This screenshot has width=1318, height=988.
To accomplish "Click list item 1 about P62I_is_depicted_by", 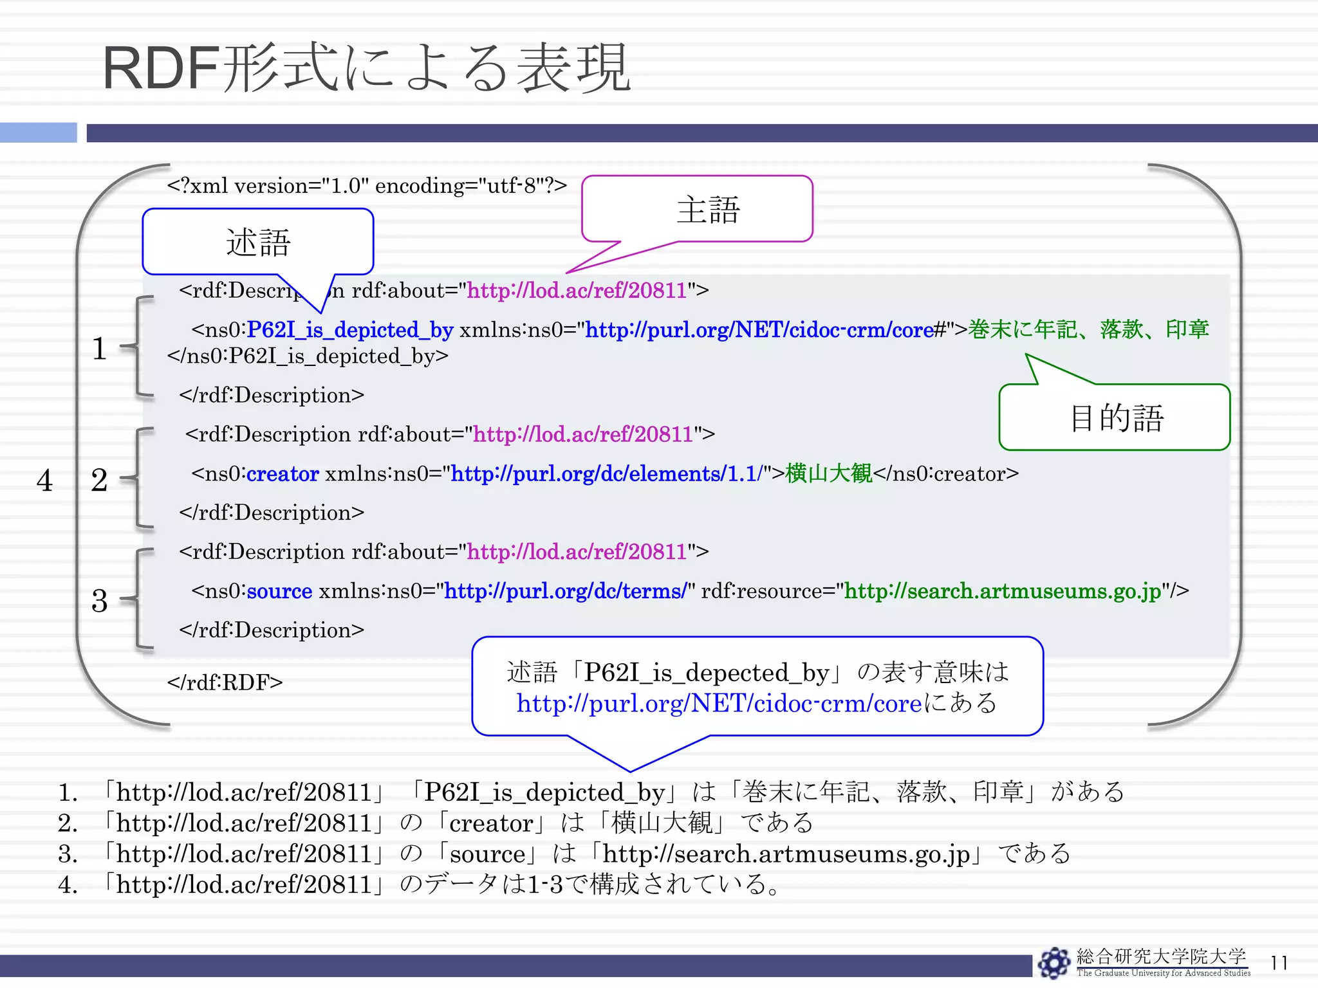I will pyautogui.click(x=591, y=792).
